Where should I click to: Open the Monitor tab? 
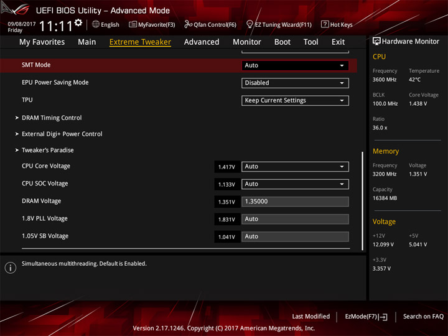(x=247, y=42)
